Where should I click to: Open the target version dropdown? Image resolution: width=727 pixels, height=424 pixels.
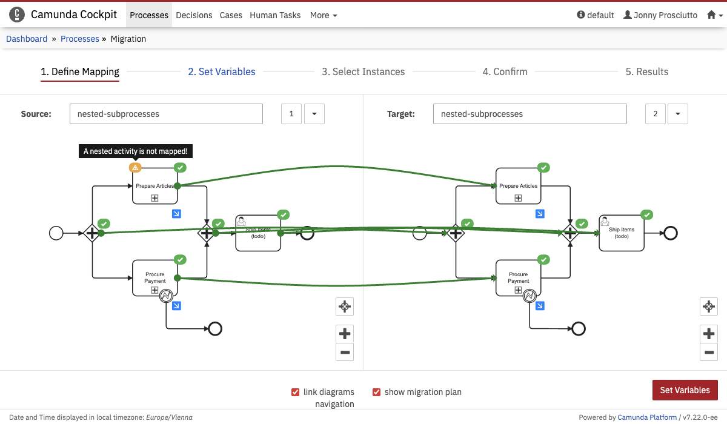tap(677, 114)
